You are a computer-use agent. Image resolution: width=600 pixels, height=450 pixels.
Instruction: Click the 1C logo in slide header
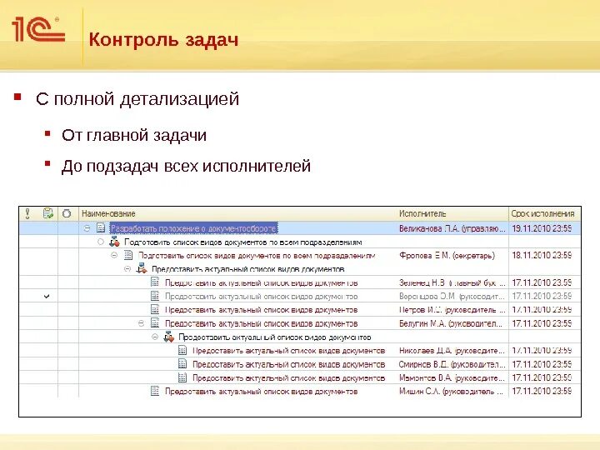click(38, 29)
